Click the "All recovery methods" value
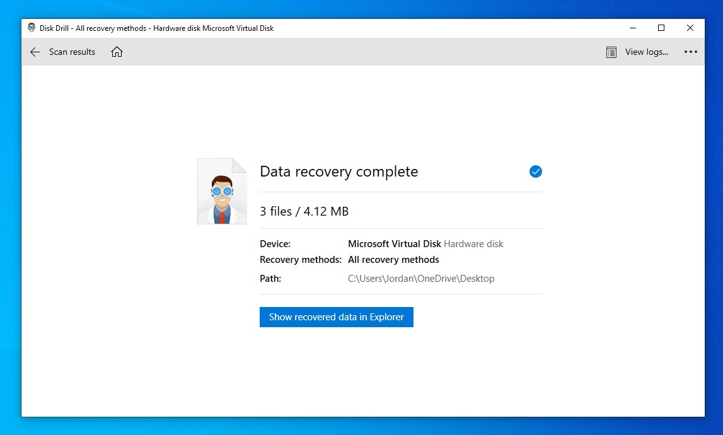Screen dimensions: 723x435 pos(393,260)
